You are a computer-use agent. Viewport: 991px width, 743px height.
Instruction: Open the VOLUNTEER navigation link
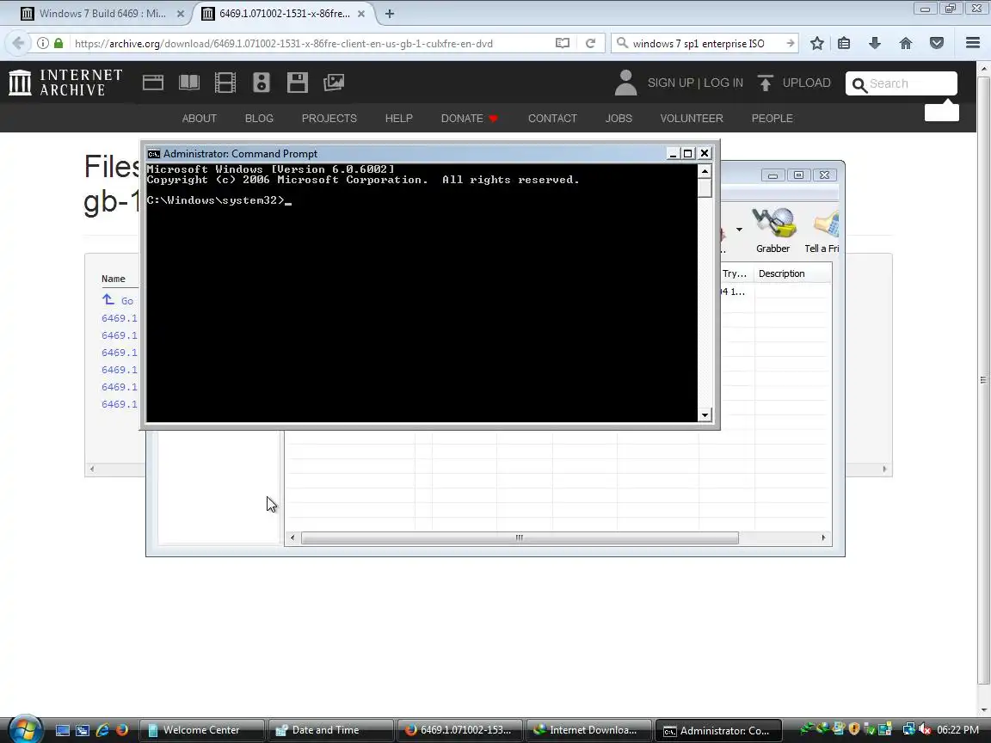(x=692, y=118)
